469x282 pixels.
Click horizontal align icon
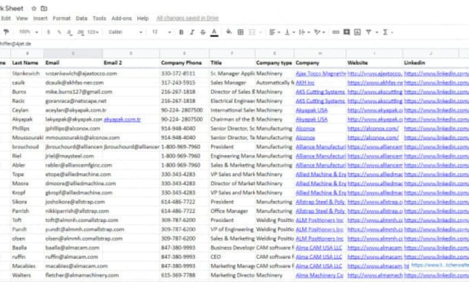272,32
